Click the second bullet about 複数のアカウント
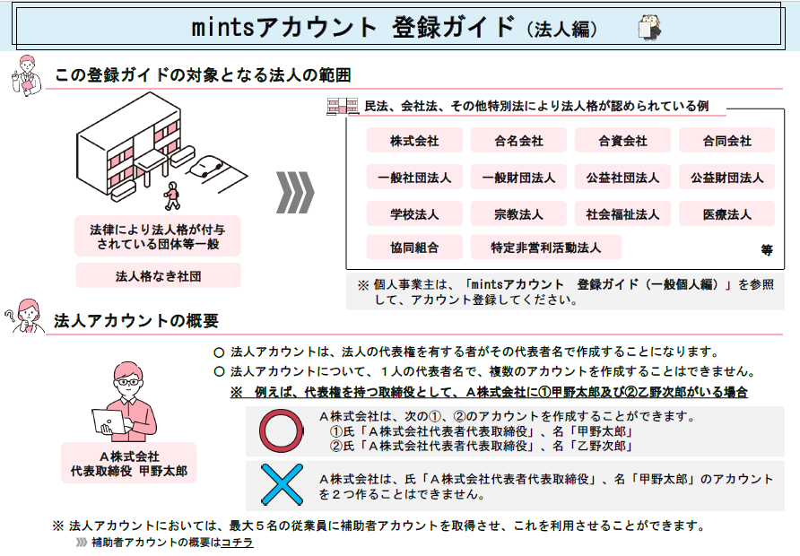This screenshot has width=800, height=556. (x=484, y=372)
